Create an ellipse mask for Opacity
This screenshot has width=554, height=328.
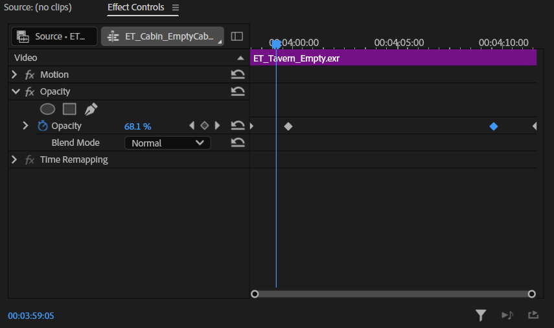[47, 109]
